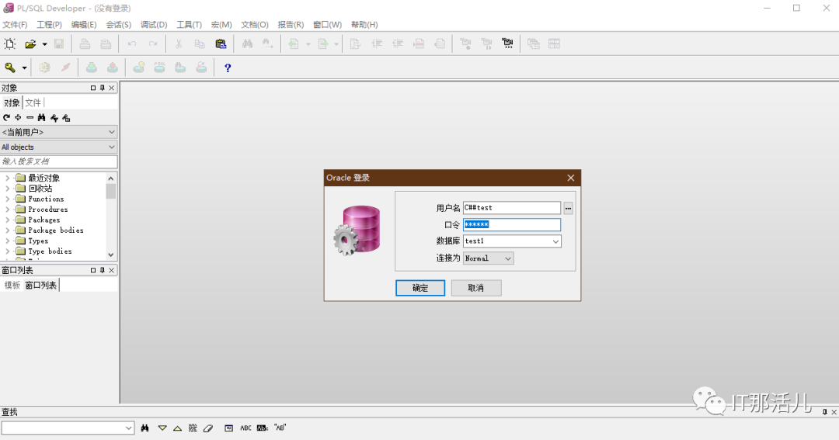The image size is (839, 440).
Task: Open the find bar search text dropdown
Action: click(128, 428)
